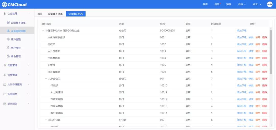Collapse the 中建君联软件市场部@体验企业 root node
Image resolution: width=276 pixels, height=130 pixels.
pyautogui.click(x=43, y=31)
